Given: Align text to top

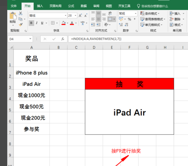Looking at the screenshot, I should (93, 13).
